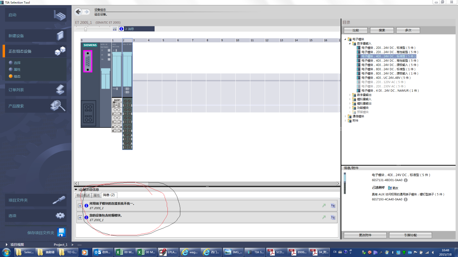Click the 更改附件 button
This screenshot has height=257, width=458.
tap(365, 235)
